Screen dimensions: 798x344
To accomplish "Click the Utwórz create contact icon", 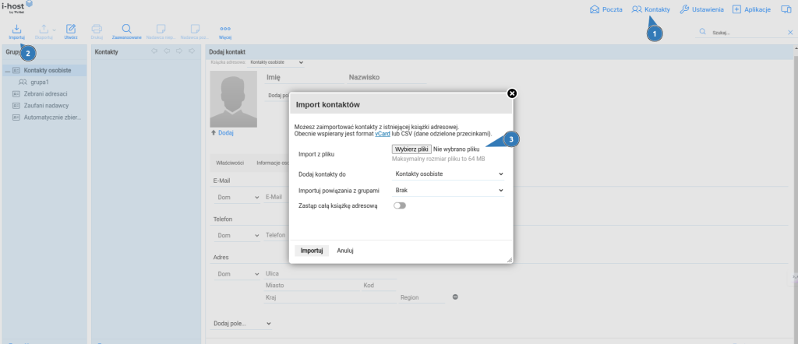I will click(x=71, y=31).
